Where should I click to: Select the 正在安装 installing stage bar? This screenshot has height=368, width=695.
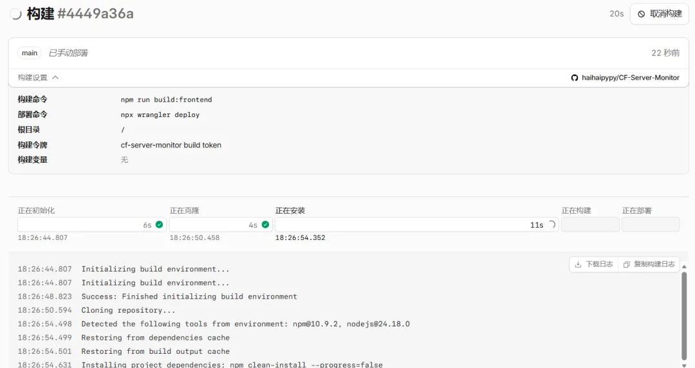(x=416, y=225)
